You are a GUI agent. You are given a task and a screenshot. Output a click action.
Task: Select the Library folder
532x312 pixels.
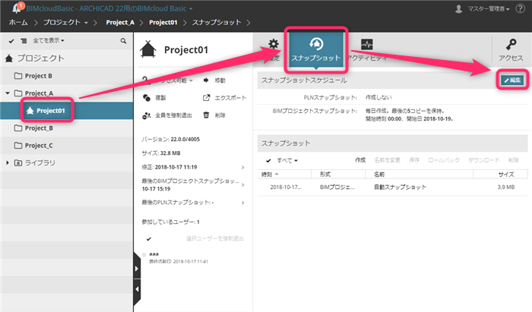(x=35, y=162)
